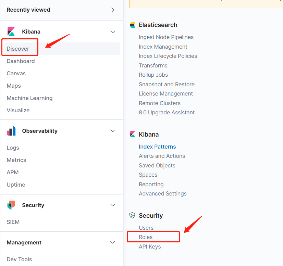
Task: Open Spaces management
Action: point(148,175)
